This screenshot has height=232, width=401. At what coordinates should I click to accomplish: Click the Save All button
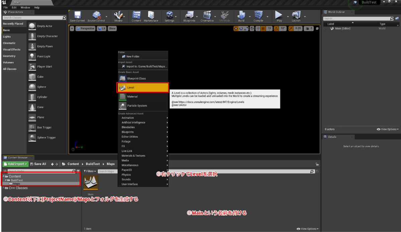(38, 164)
